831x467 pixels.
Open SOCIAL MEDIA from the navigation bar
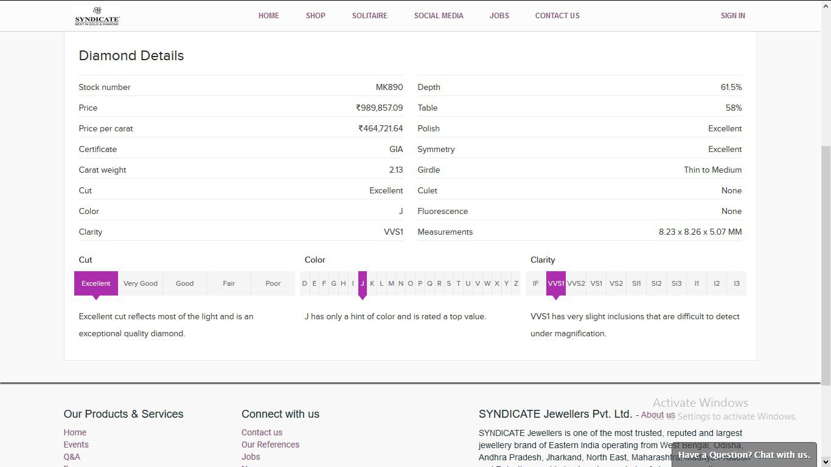point(439,16)
